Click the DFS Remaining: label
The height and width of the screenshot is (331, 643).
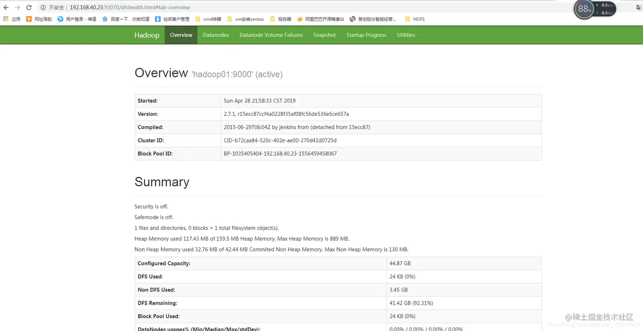(x=158, y=303)
